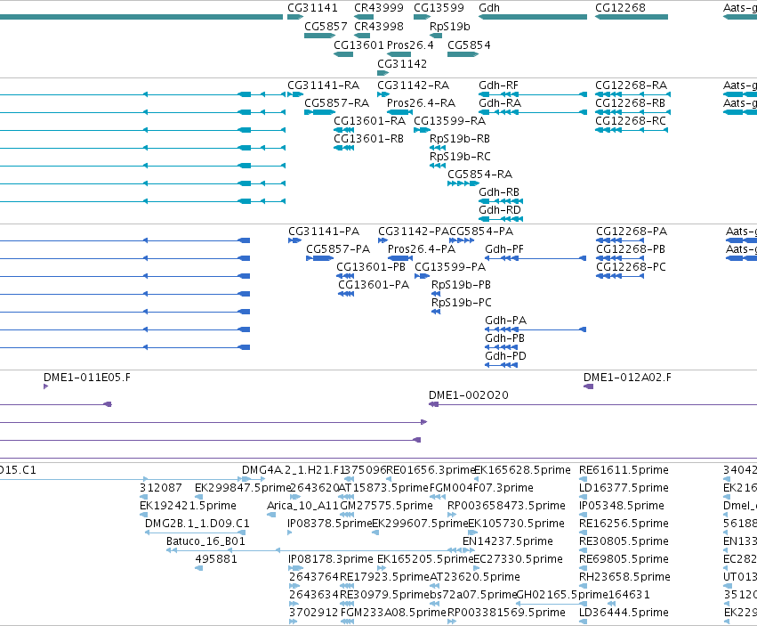This screenshot has width=757, height=626.
Task: Click the CG13601-PB protein label
Action: [x=371, y=267]
